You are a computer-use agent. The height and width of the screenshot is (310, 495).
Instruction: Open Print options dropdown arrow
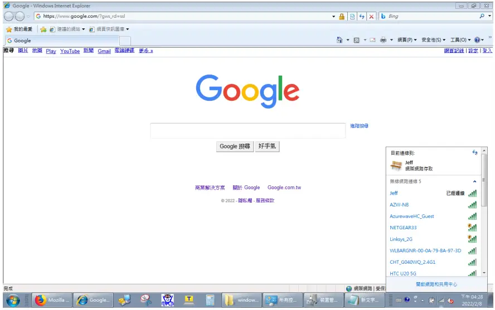pyautogui.click(x=391, y=40)
